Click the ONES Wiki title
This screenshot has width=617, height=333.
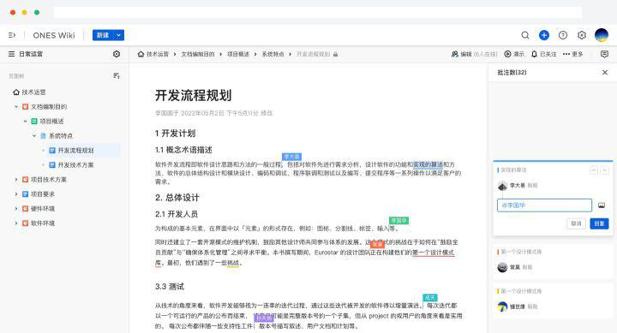coord(54,35)
